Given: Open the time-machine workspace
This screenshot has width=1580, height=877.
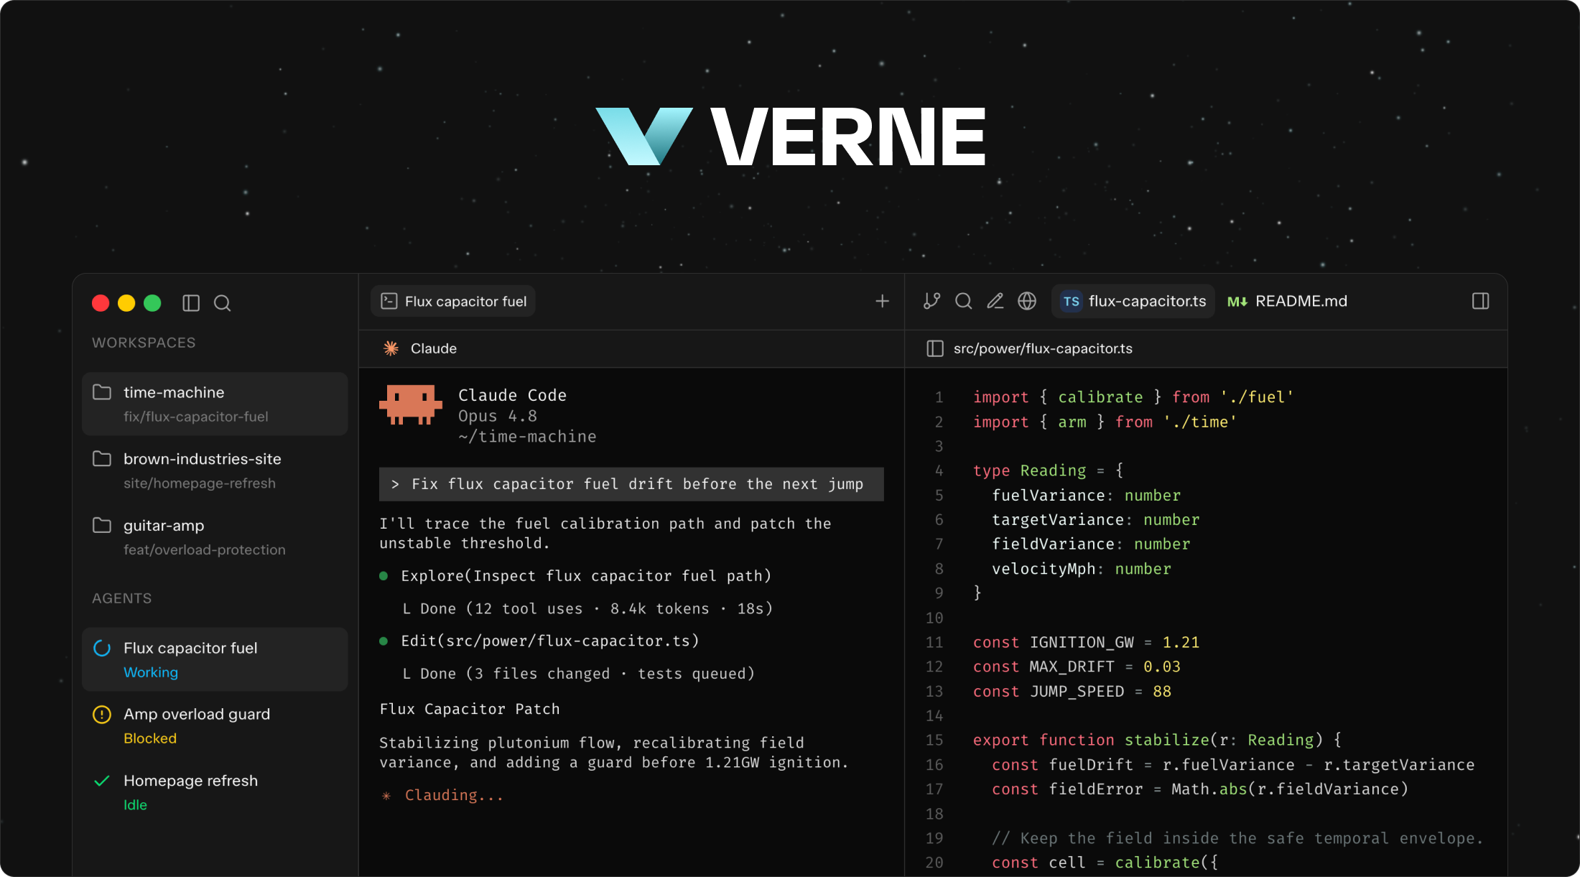Looking at the screenshot, I should tap(215, 404).
